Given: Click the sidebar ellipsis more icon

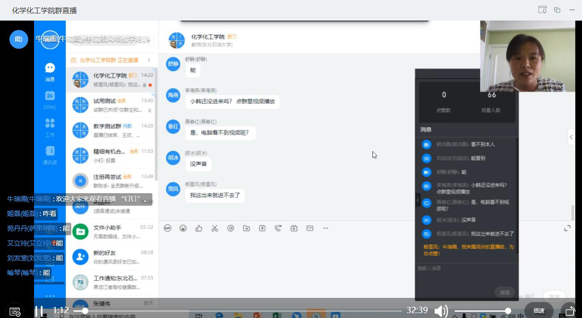Looking at the screenshot, I should (50, 296).
